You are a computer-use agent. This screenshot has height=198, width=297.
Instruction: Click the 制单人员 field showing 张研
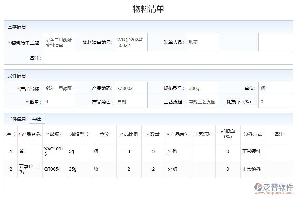pos(202,42)
